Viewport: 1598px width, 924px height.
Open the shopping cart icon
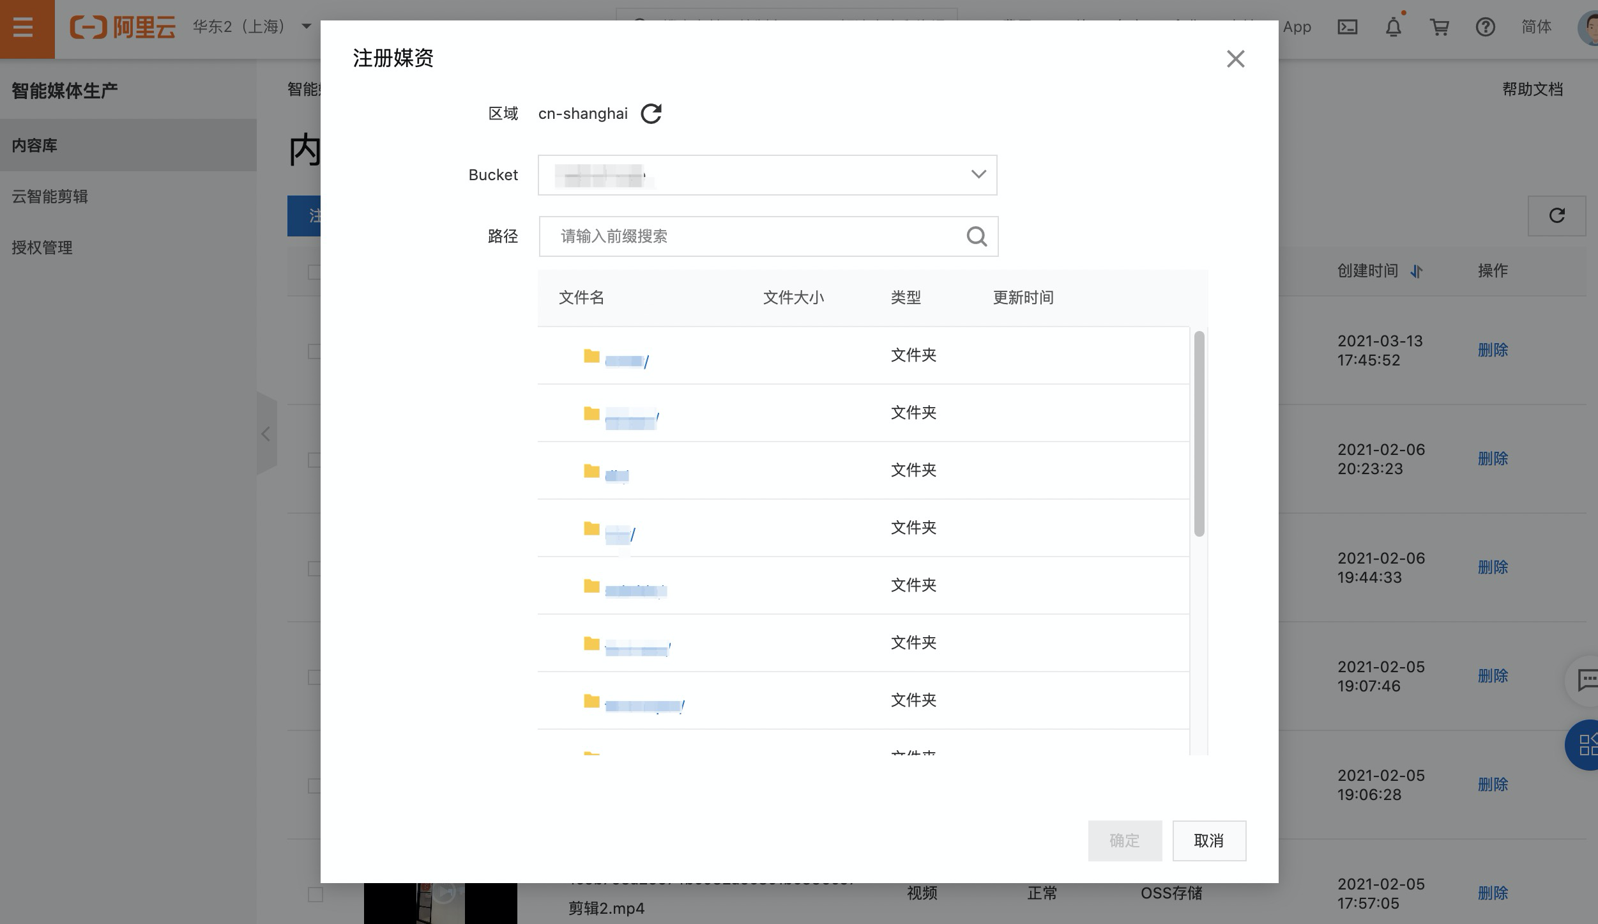tap(1439, 27)
